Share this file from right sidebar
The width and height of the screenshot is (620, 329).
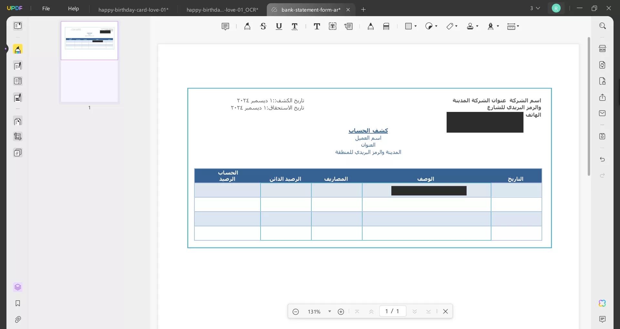pos(602,97)
